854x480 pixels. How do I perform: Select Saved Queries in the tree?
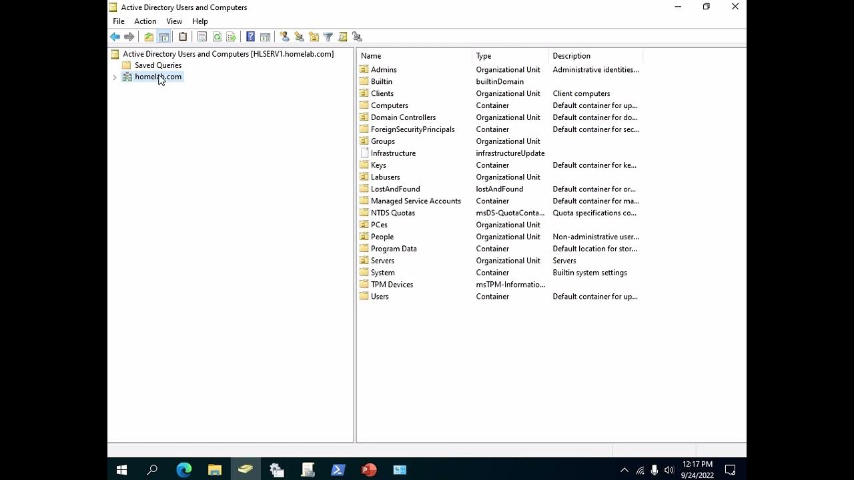[x=158, y=65]
